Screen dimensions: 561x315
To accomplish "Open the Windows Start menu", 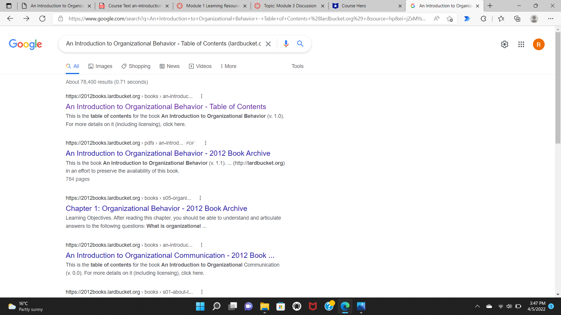I will pyautogui.click(x=200, y=306).
